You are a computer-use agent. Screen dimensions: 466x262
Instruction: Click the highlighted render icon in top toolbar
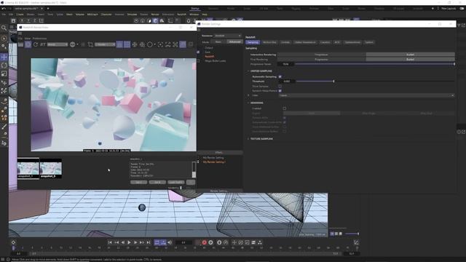(155, 21)
